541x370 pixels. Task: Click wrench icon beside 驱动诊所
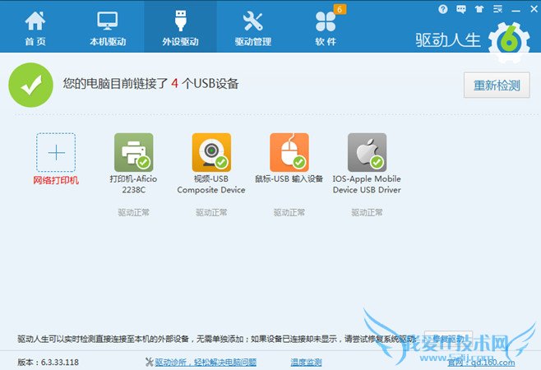coord(150,362)
